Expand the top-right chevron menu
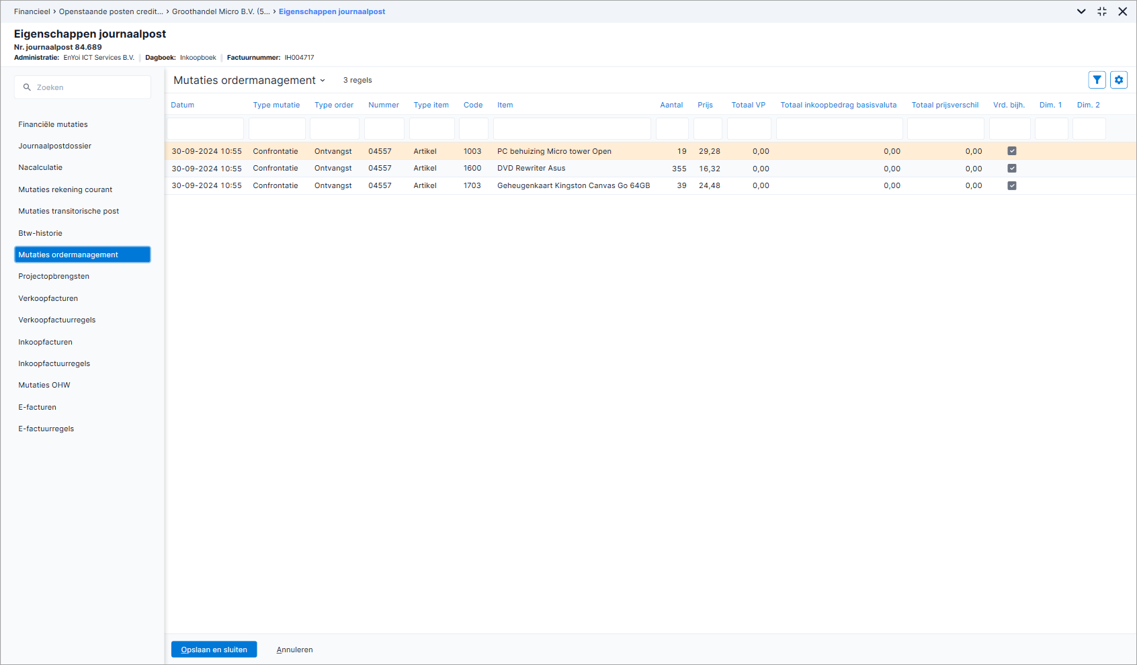 point(1081,11)
